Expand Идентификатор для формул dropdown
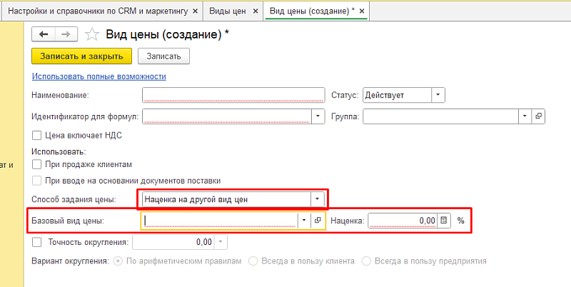 pyautogui.click(x=317, y=116)
